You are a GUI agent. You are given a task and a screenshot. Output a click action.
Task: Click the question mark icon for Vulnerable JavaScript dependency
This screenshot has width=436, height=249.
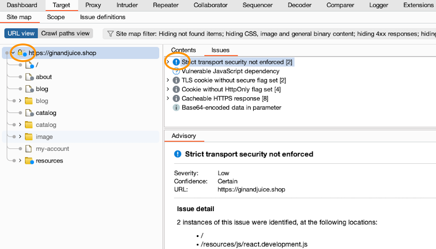pos(176,71)
